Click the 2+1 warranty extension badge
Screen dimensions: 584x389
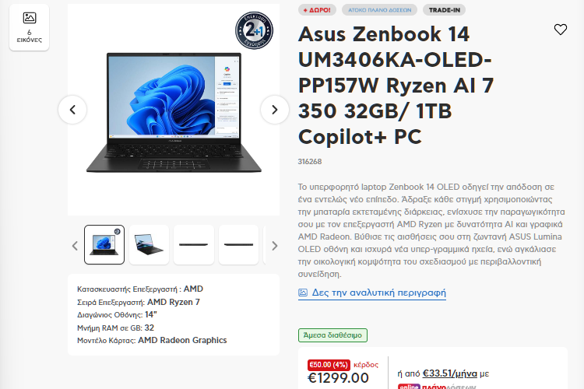tap(255, 30)
